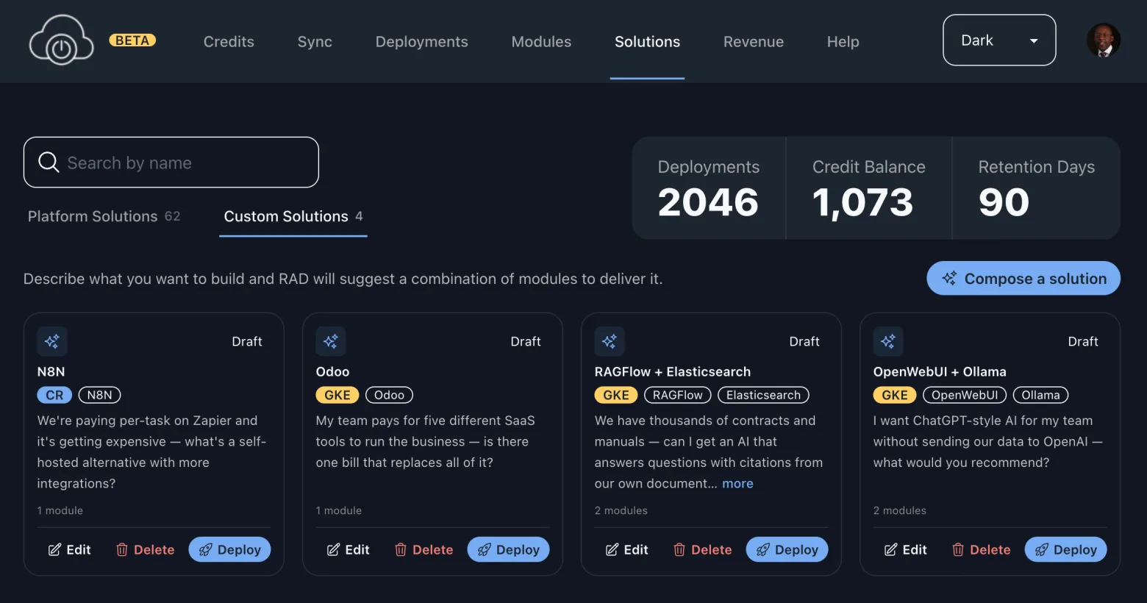This screenshot has width=1147, height=603.
Task: Navigate to Deployments
Action: [x=421, y=42]
